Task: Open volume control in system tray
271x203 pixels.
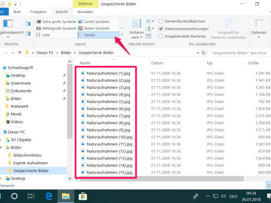Action: (223, 196)
